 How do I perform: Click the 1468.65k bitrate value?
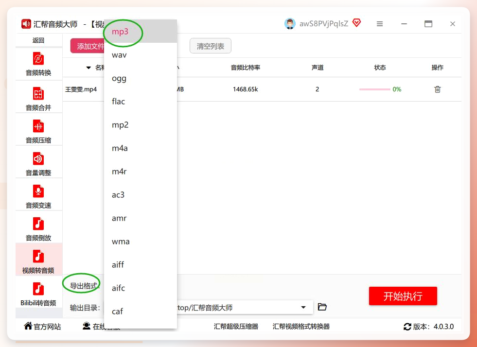point(246,89)
